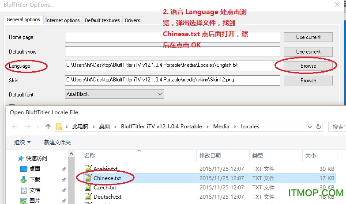Select BluffTitler iTV v12.1.0.4 Portable breadcrumb
This screenshot has height=204, width=346.
click(162, 127)
